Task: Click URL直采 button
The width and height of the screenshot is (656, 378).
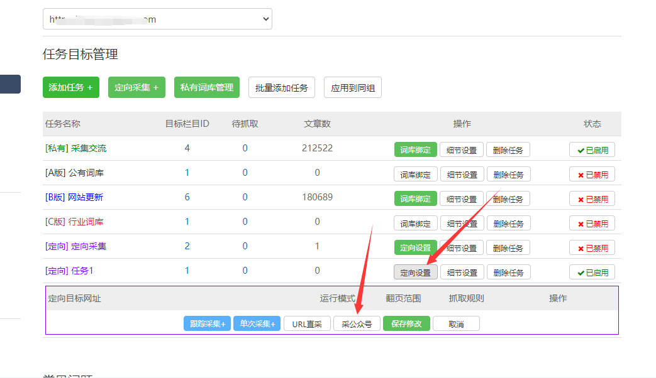Action: (x=306, y=323)
